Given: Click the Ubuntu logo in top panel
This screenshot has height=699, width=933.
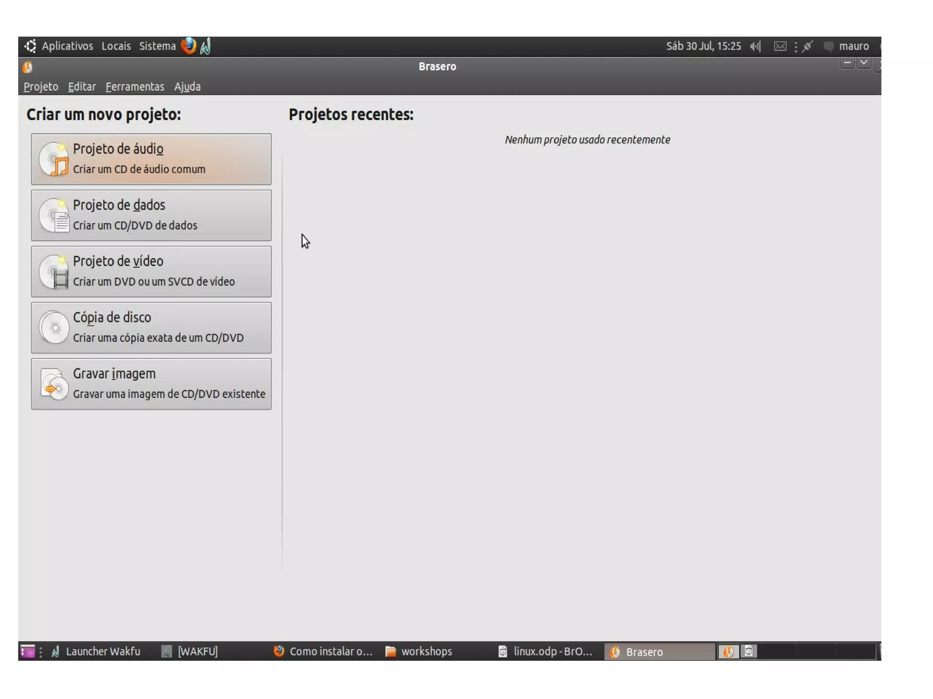Looking at the screenshot, I should [x=31, y=46].
